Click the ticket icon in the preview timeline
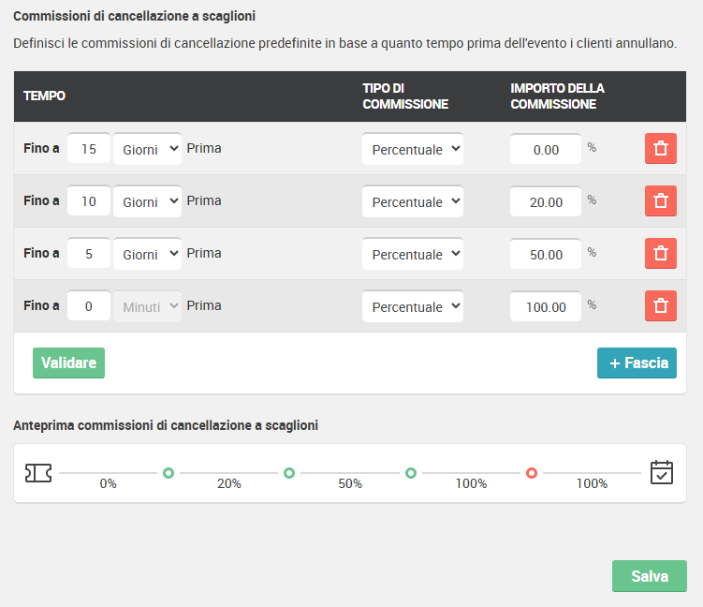The image size is (703, 607). pos(38,473)
